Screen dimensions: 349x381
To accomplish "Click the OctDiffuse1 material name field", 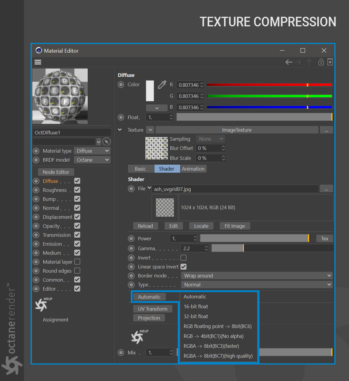I will [72, 133].
